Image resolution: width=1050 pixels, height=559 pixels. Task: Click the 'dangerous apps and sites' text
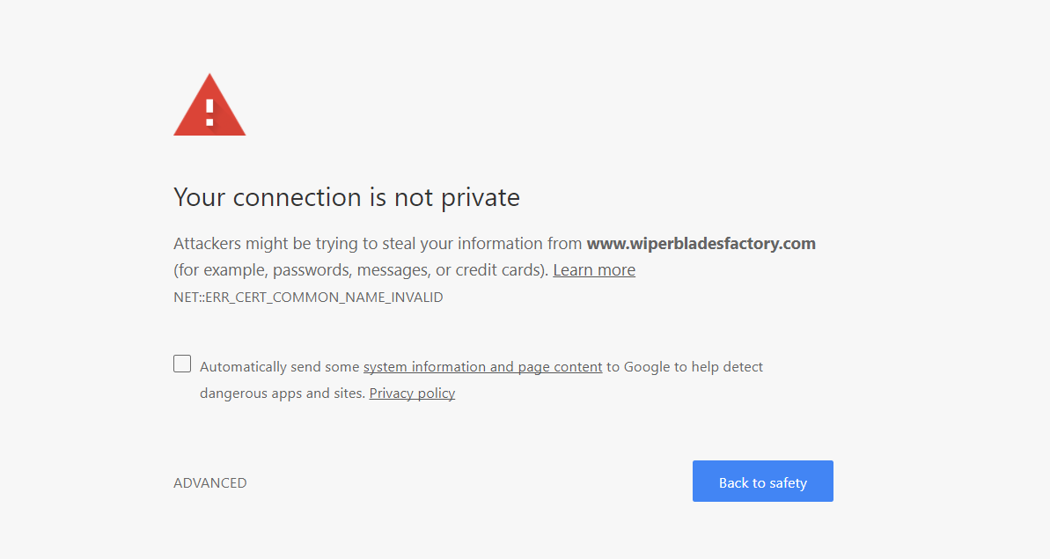point(283,393)
